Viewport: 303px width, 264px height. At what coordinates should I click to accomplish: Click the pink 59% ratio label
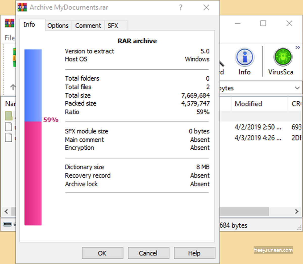pos(51,120)
